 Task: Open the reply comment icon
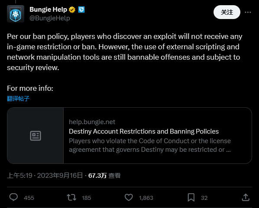[x=13, y=197]
